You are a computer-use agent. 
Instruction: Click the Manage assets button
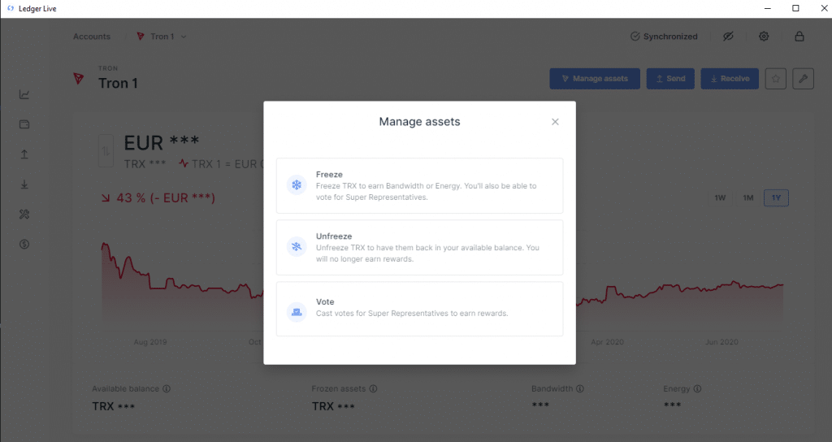[595, 79]
